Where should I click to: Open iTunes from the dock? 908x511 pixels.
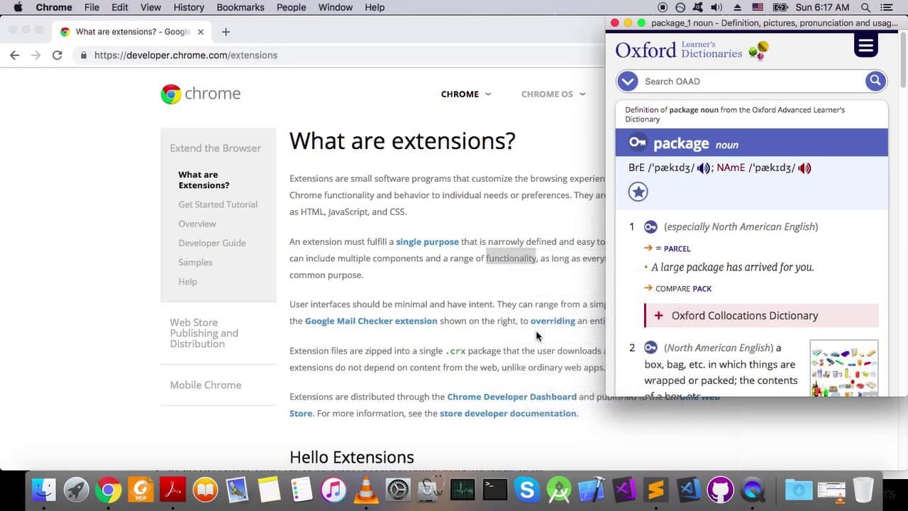click(333, 490)
